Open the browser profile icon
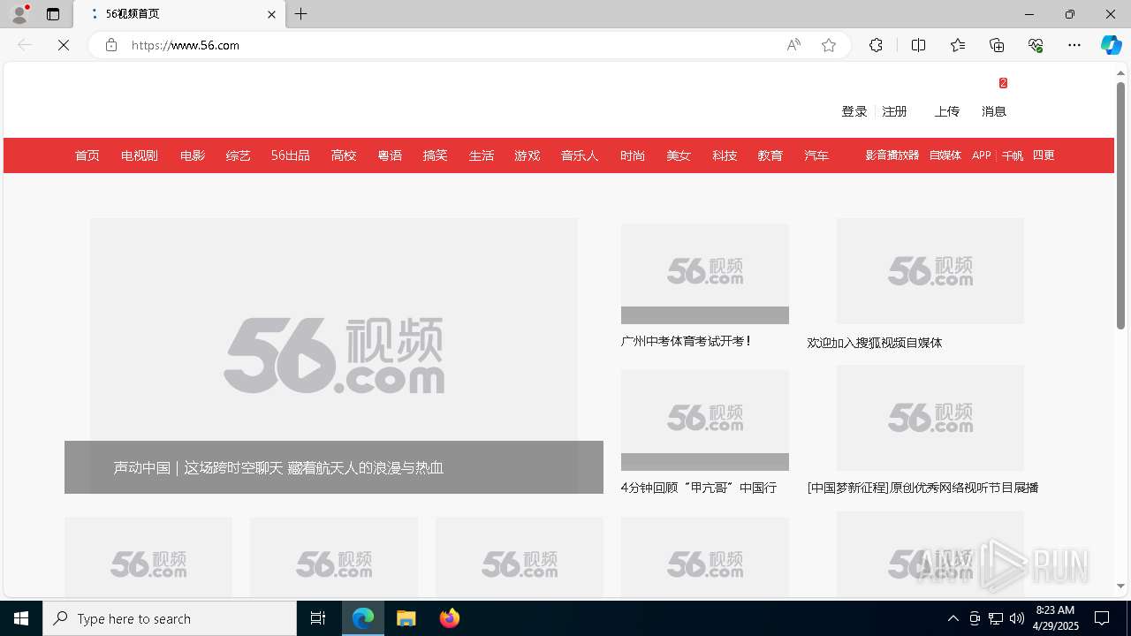This screenshot has height=636, width=1131. click(19, 14)
